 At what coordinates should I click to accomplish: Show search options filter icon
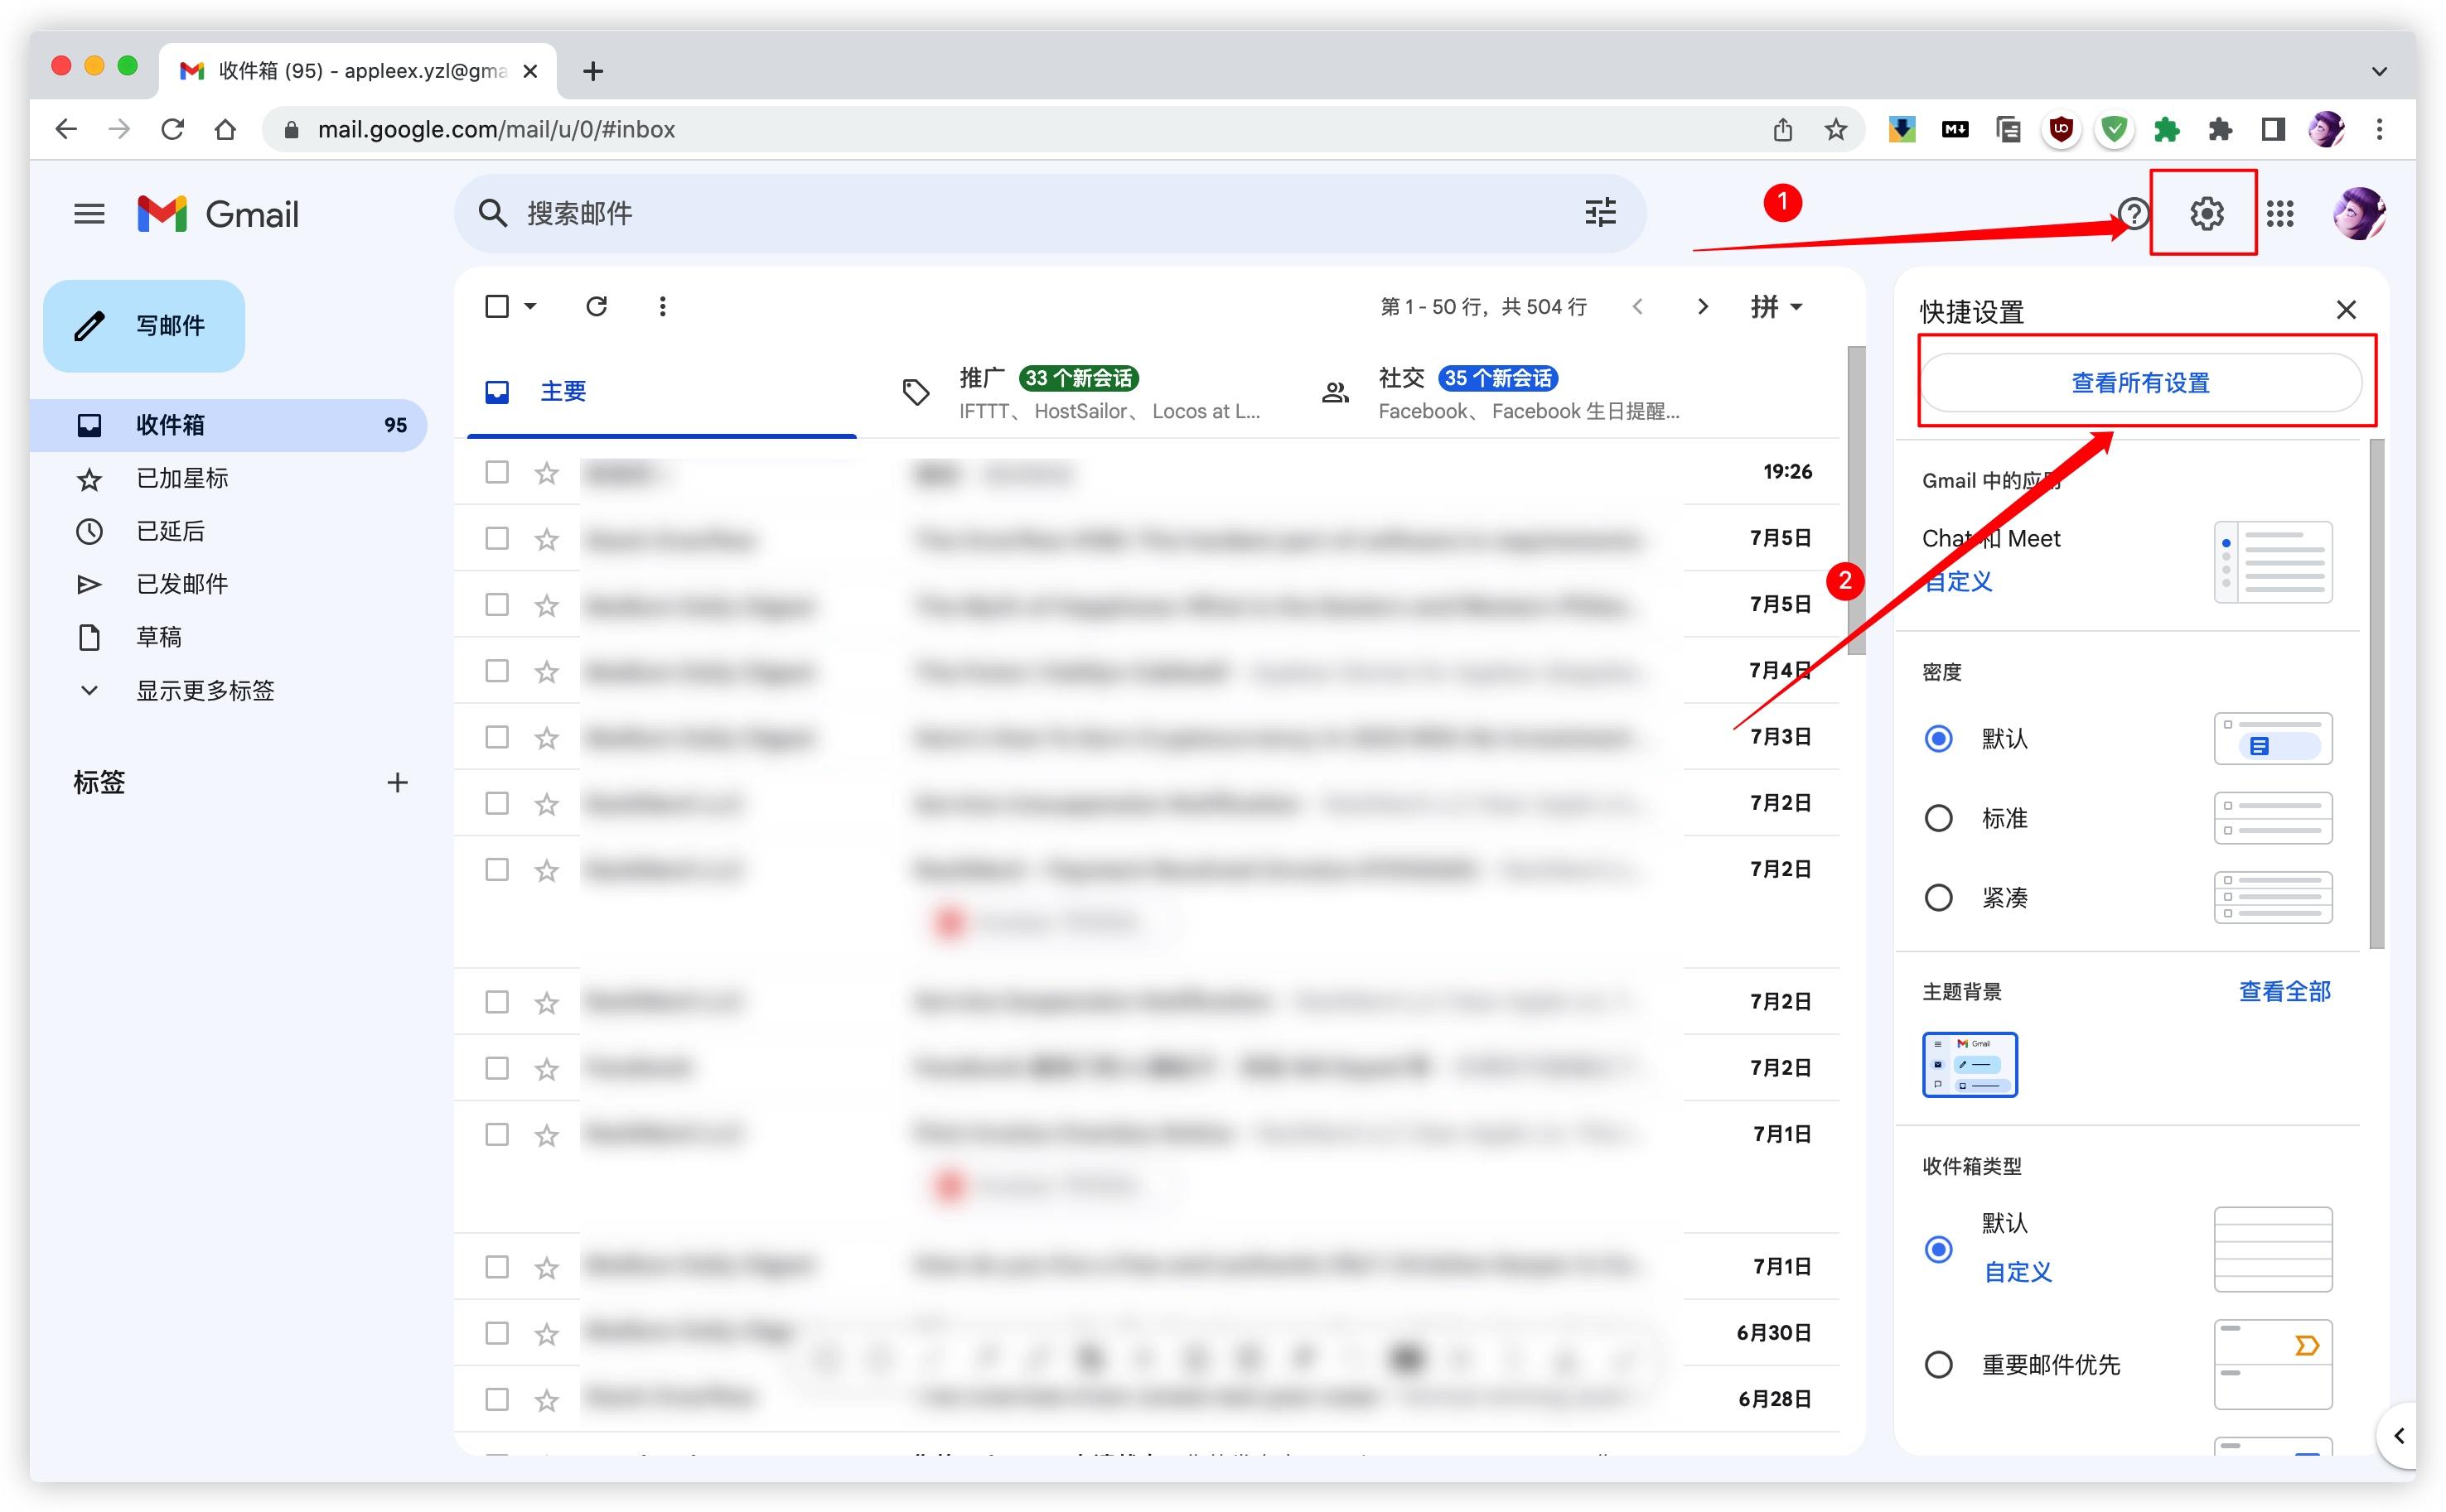pos(1600,213)
